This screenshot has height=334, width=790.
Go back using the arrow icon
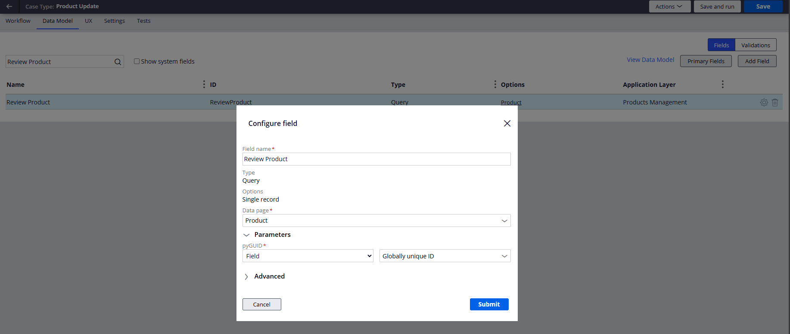(x=9, y=6)
